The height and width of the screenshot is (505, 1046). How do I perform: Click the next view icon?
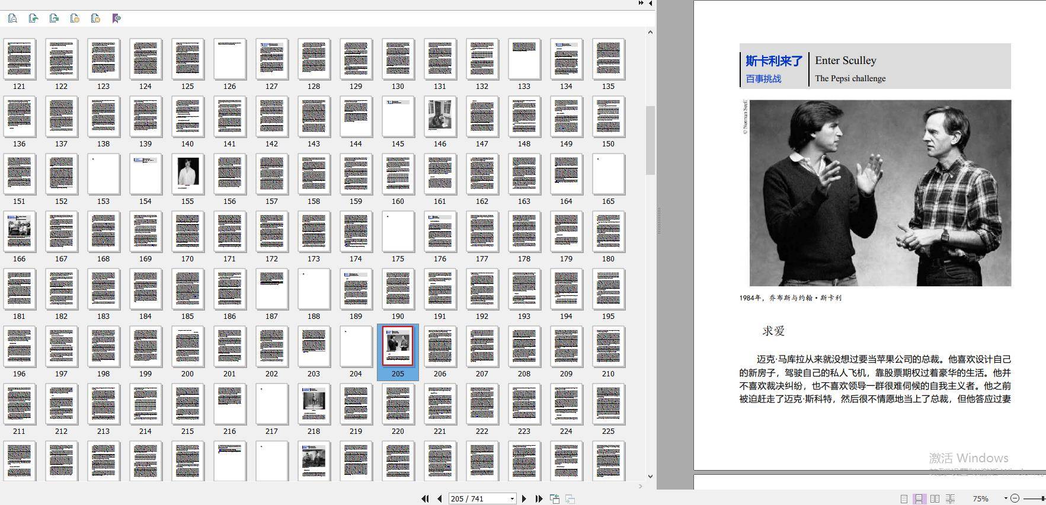click(x=570, y=498)
